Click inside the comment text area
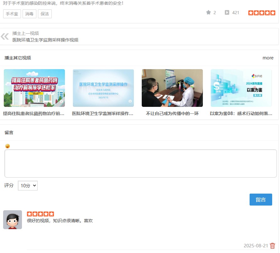This screenshot has height=253, width=280. 140,163
